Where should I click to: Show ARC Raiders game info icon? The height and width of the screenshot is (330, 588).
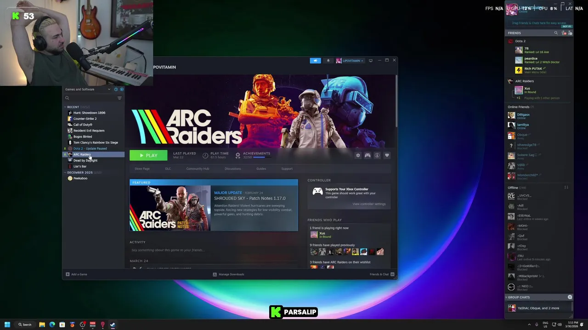(377, 155)
